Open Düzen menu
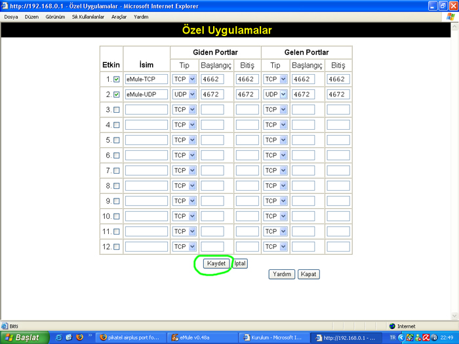 [x=31, y=17]
